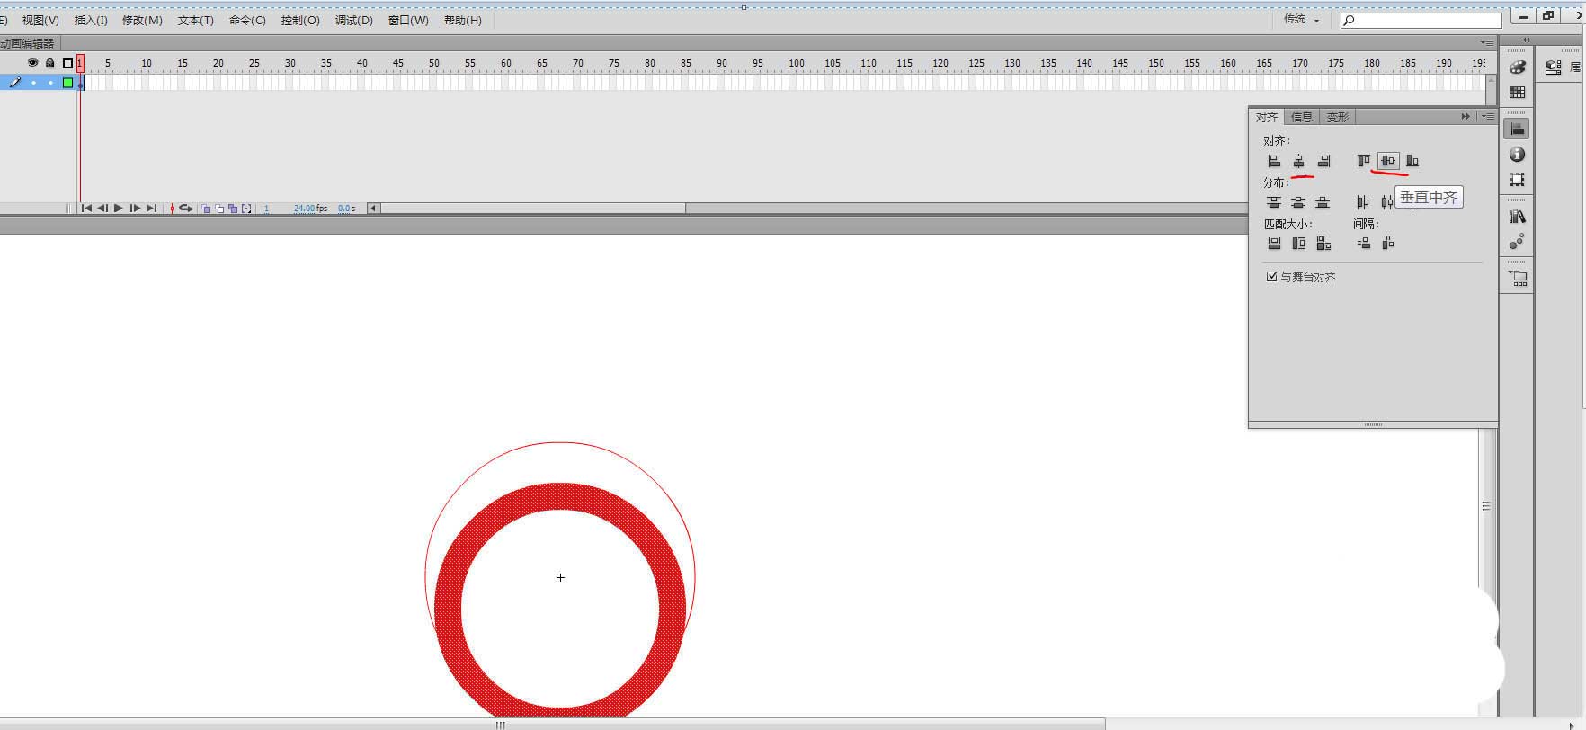Click the space evenly vertically icon
Viewport: 1586px width, 730px height.
pyautogui.click(x=1364, y=244)
